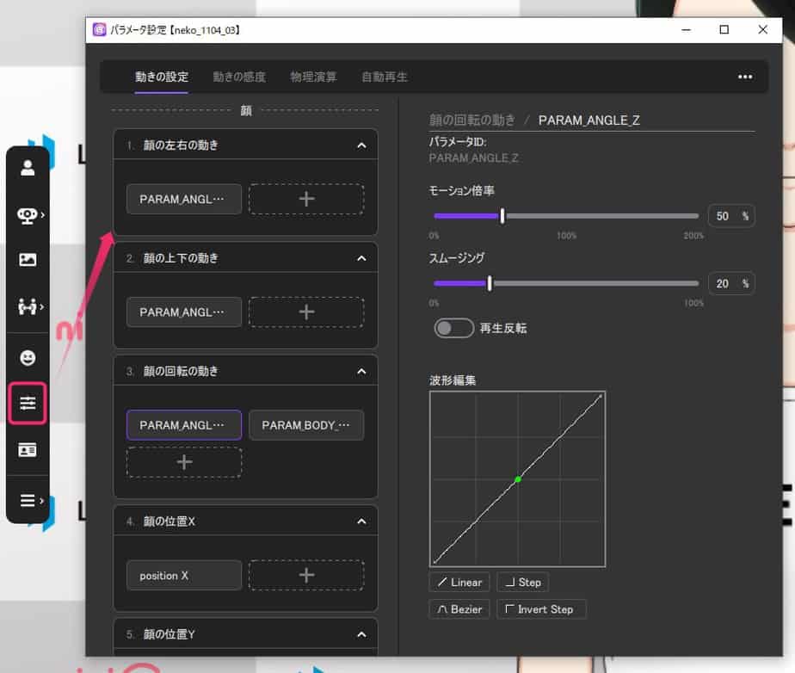Select the Step waveform button

(523, 583)
